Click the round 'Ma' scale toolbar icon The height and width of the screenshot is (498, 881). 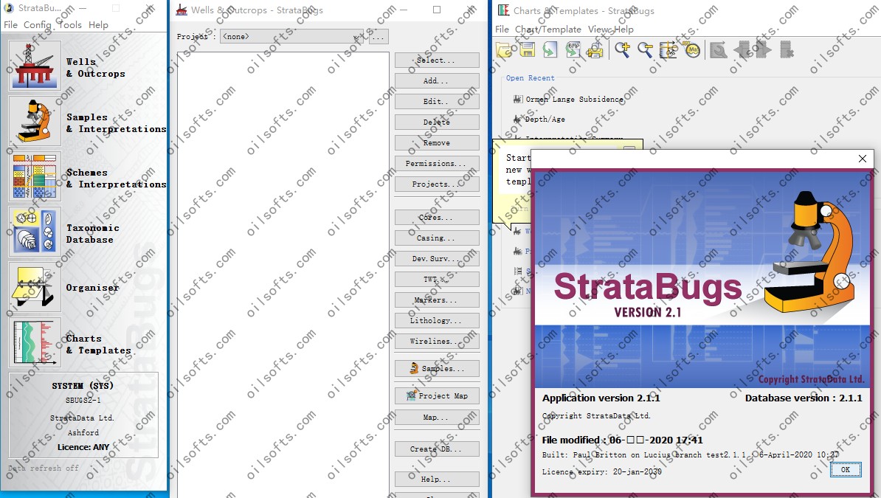(x=692, y=50)
